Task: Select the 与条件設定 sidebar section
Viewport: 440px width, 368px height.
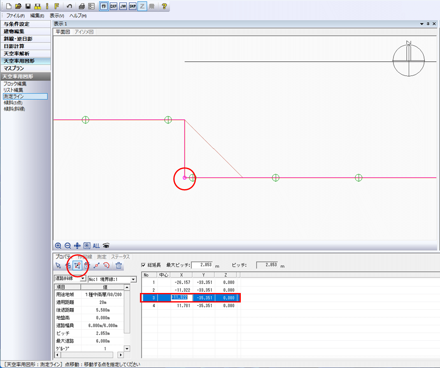Action: pos(26,24)
